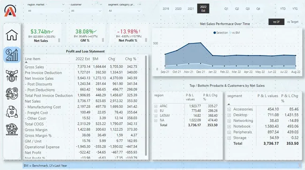This screenshot has height=170, width=305.
Task: Expand the Networking segment row
Action: pyautogui.click(x=229, y=121)
